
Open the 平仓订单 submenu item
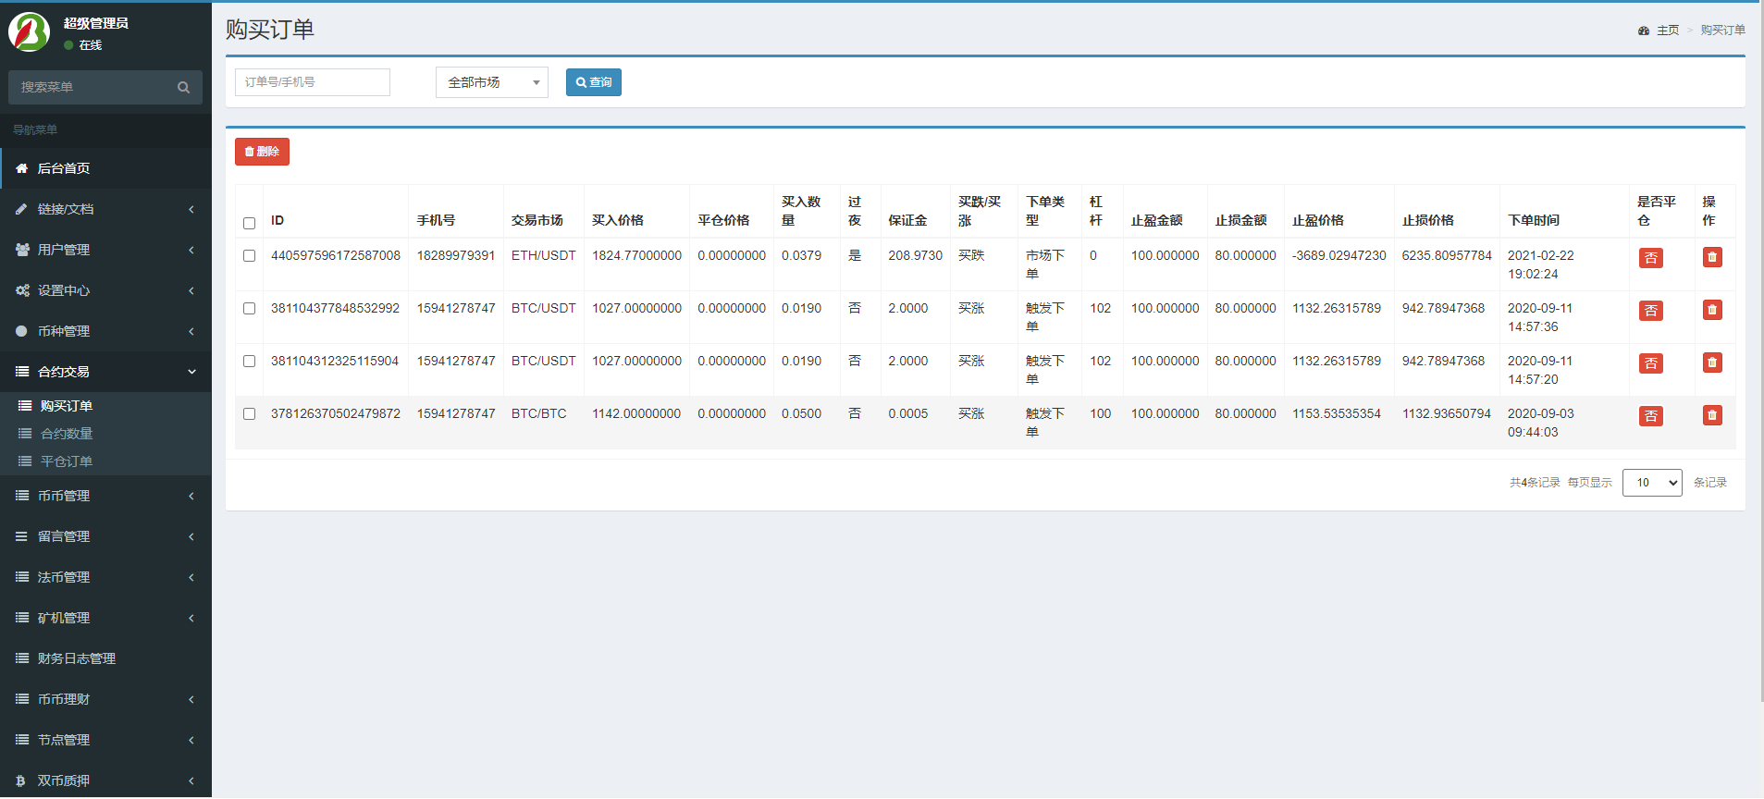tap(67, 461)
